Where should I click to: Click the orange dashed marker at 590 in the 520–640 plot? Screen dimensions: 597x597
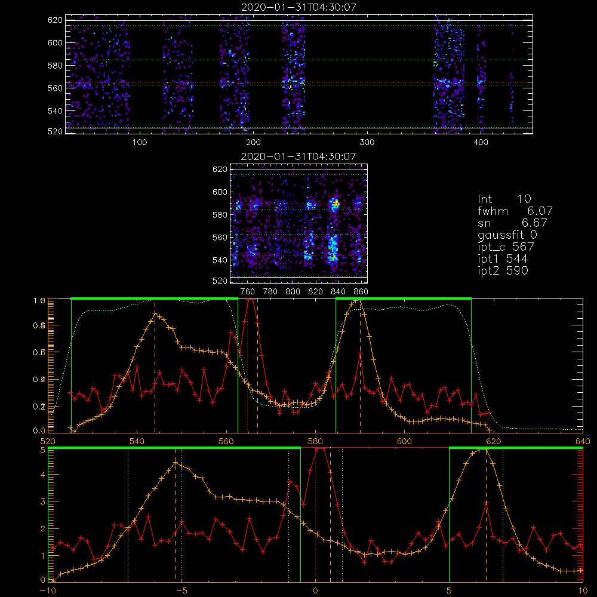click(360, 365)
